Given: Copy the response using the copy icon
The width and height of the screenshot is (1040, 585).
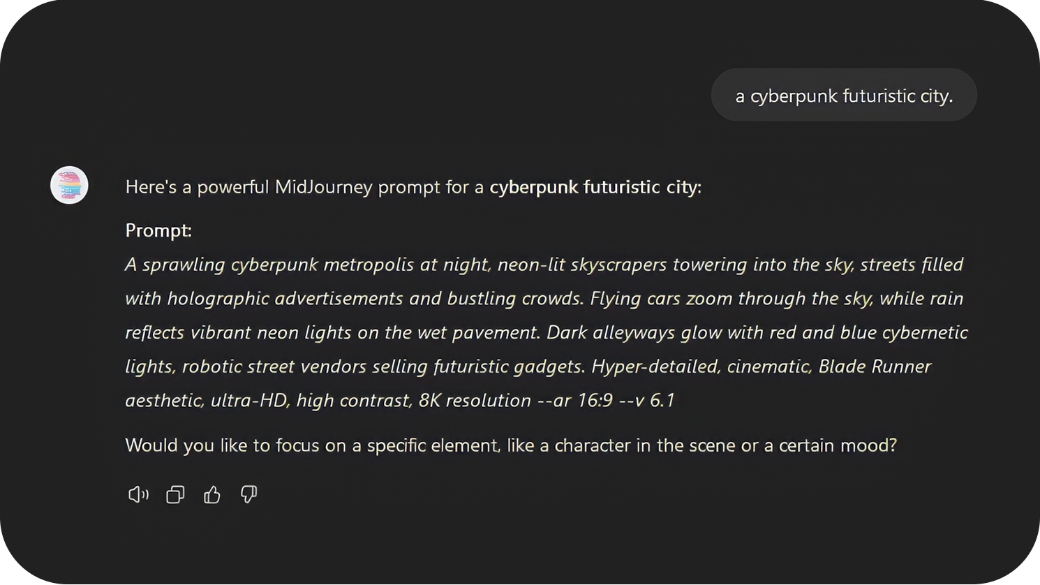Looking at the screenshot, I should click(175, 495).
